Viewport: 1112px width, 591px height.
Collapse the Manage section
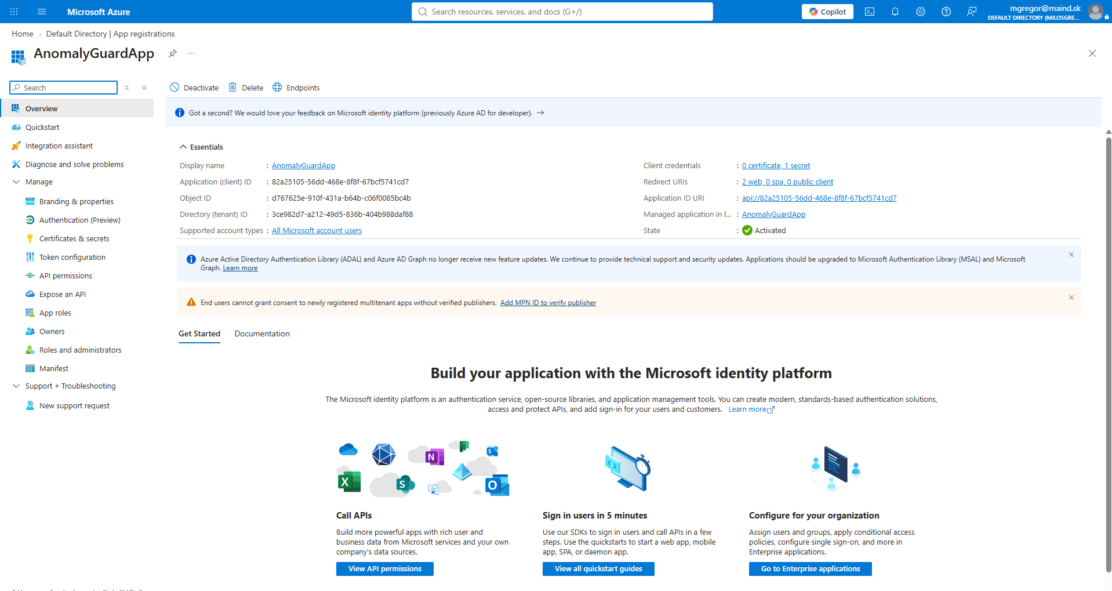[x=16, y=182]
